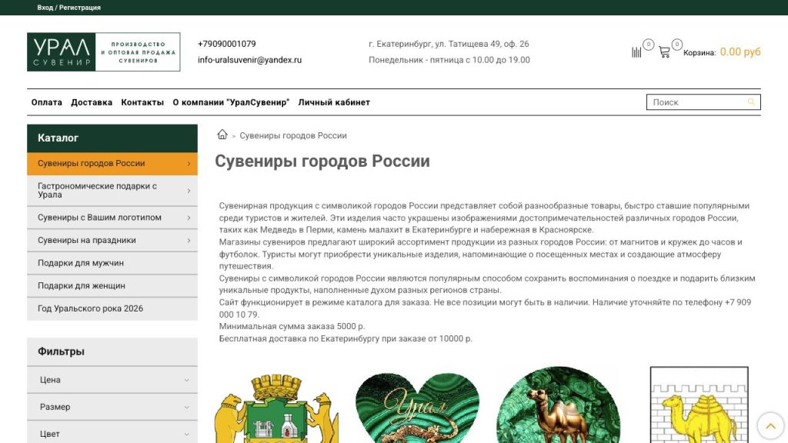The width and height of the screenshot is (788, 443).
Task: Click Корзина 0.00 руб total
Action: click(722, 52)
